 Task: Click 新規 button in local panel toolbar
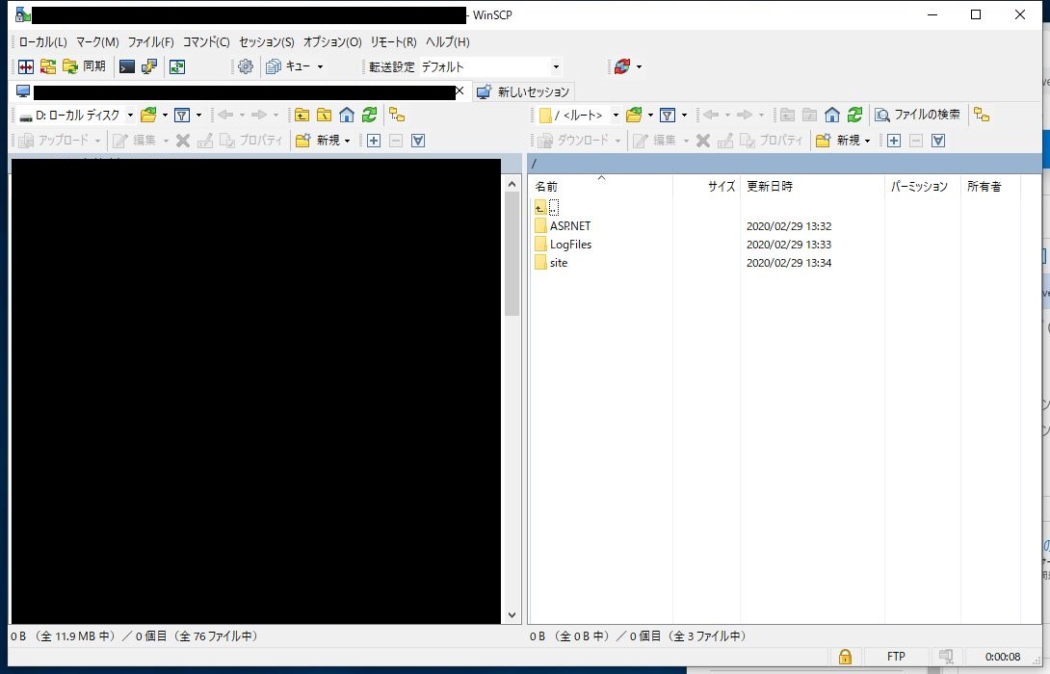pos(318,140)
